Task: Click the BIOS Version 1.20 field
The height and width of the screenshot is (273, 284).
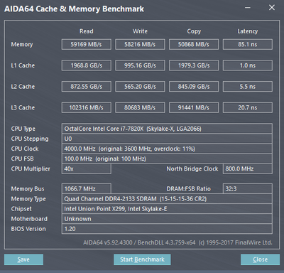Action: pyautogui.click(x=167, y=229)
